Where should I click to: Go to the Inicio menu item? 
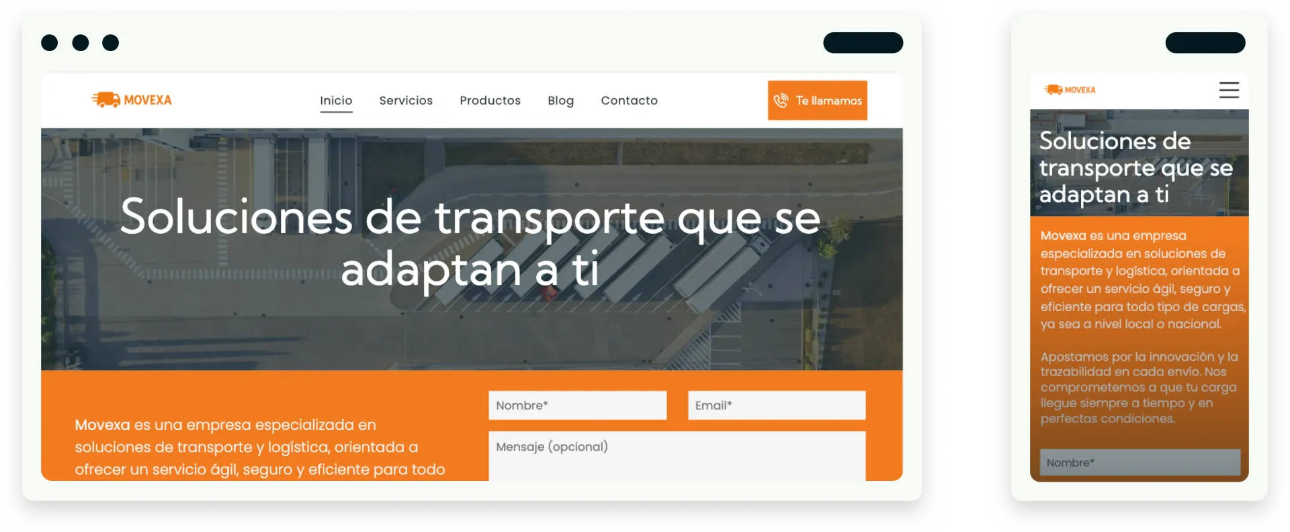pyautogui.click(x=336, y=101)
